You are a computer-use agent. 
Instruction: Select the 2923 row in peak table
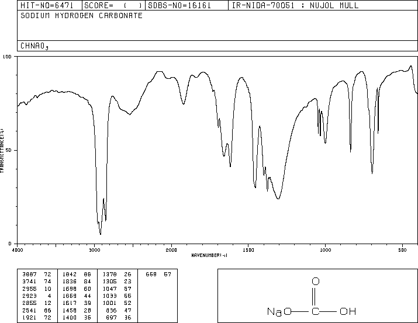[x=37, y=296]
